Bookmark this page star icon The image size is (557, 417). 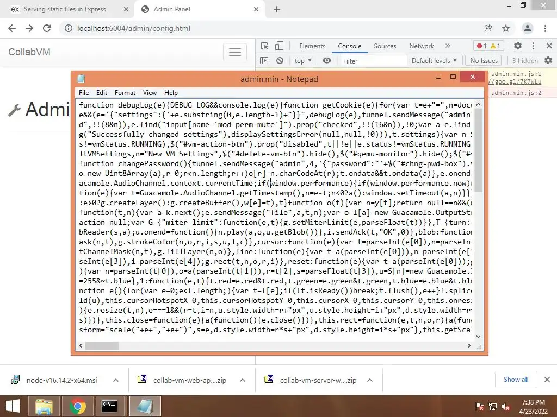tap(506, 28)
